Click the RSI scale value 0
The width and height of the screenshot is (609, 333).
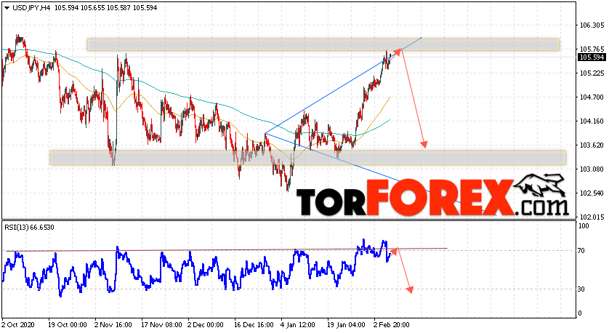pos(580,313)
